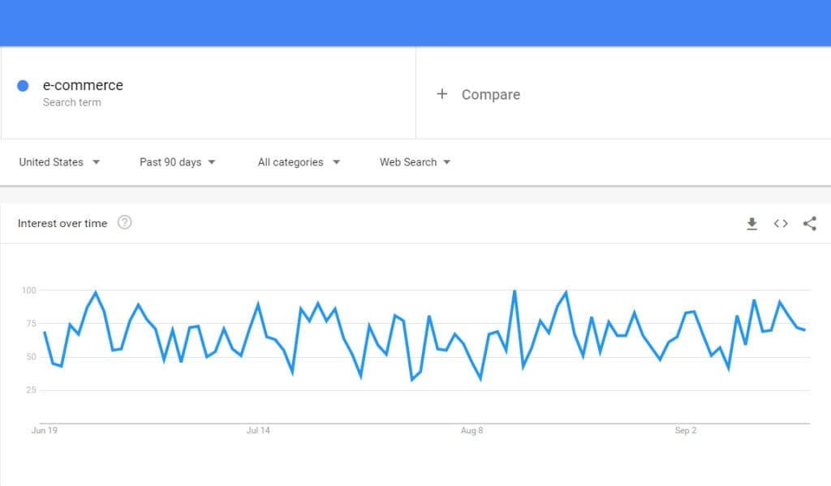Click the Sep 2 date label

click(x=685, y=430)
